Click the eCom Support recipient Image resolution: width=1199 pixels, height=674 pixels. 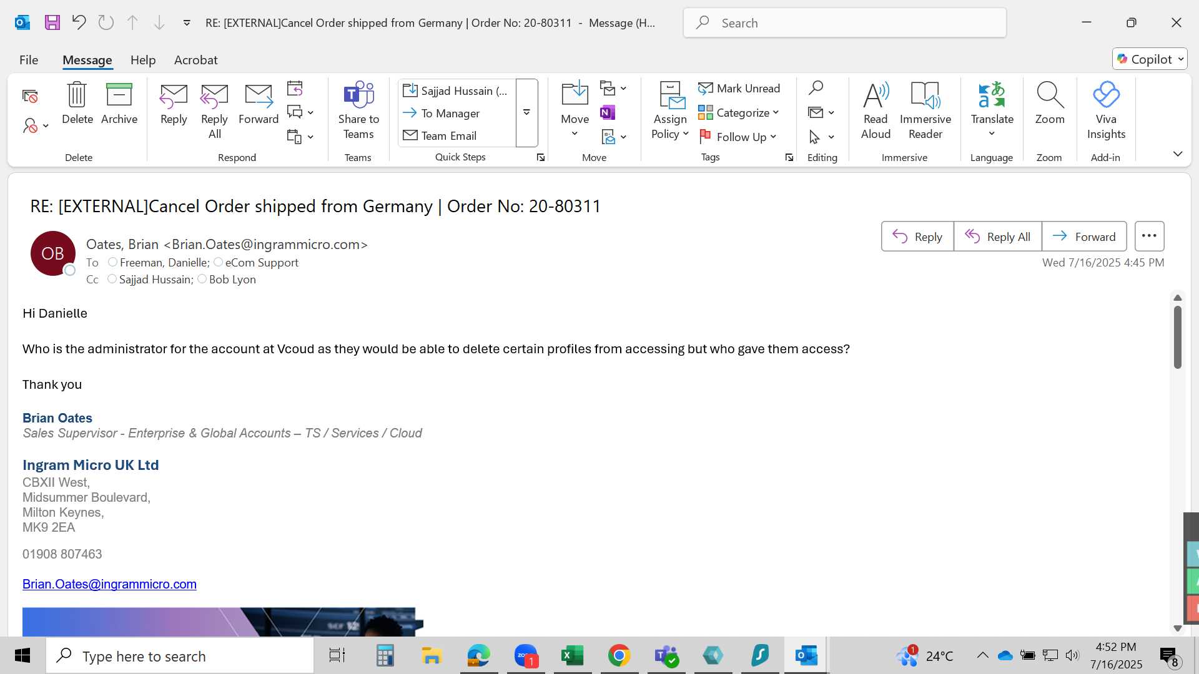(262, 263)
